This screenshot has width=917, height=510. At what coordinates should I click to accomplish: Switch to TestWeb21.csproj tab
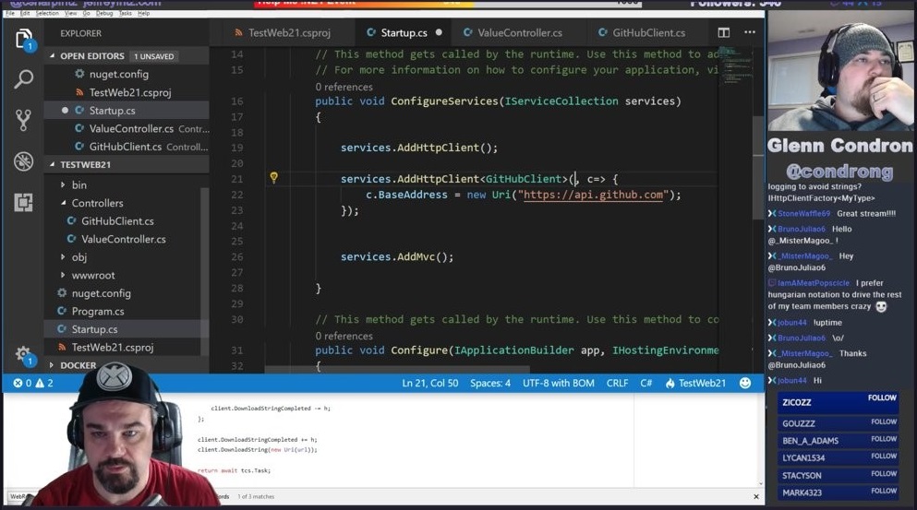coord(282,32)
